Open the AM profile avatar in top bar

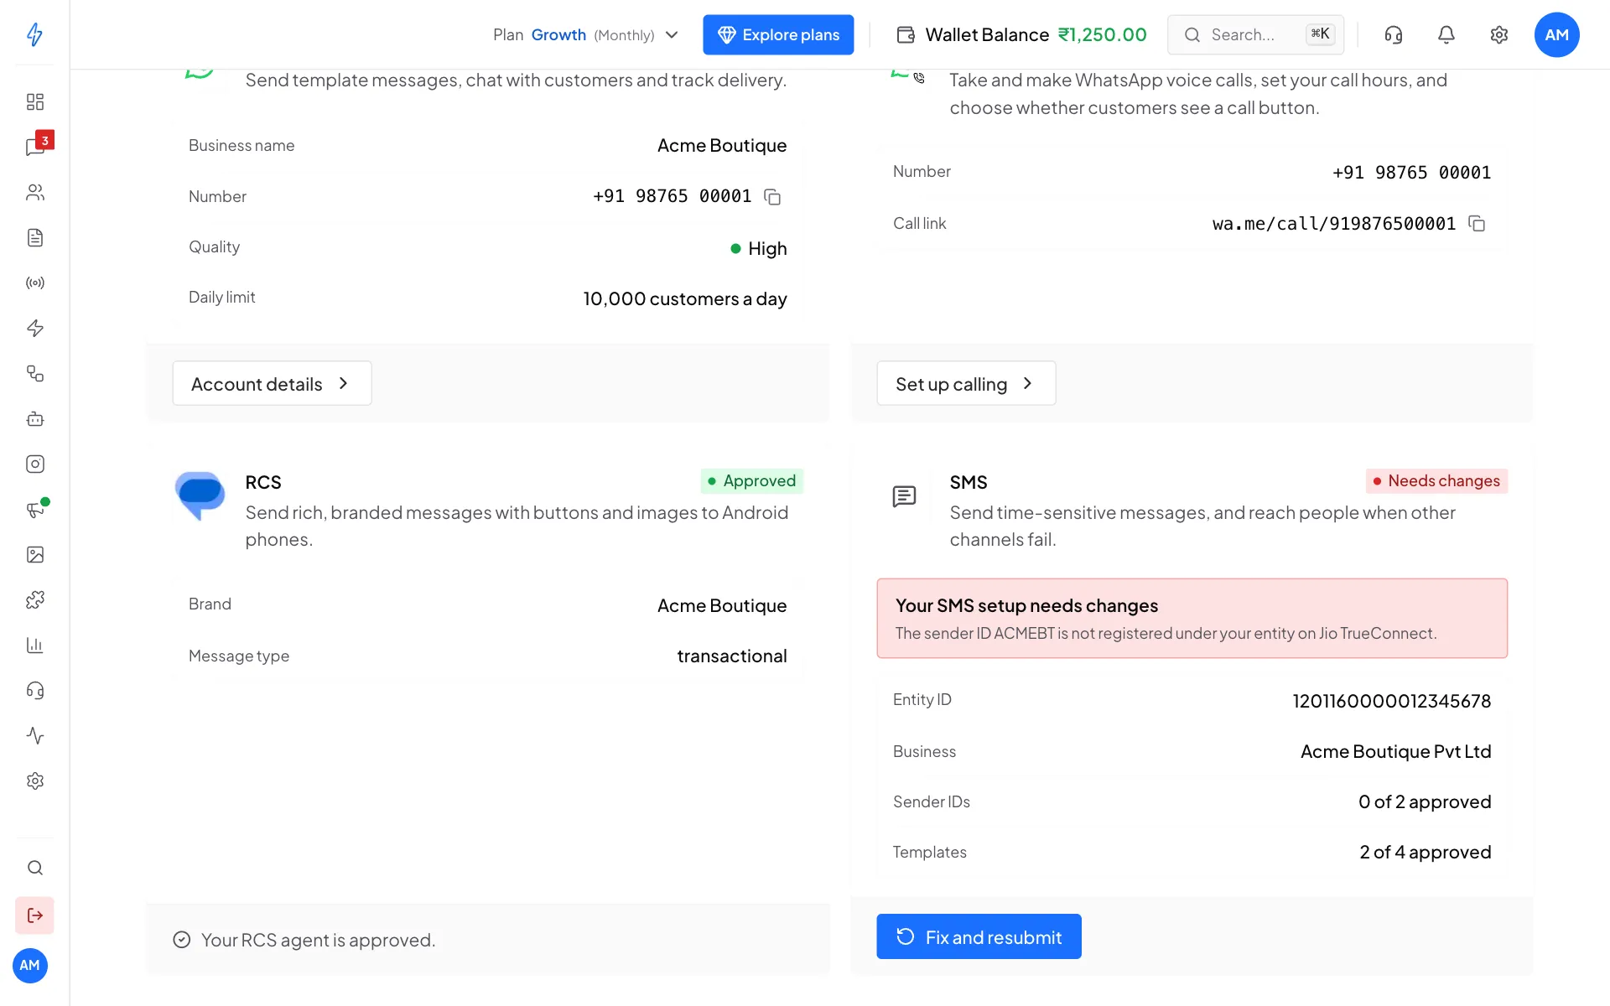(x=1556, y=34)
